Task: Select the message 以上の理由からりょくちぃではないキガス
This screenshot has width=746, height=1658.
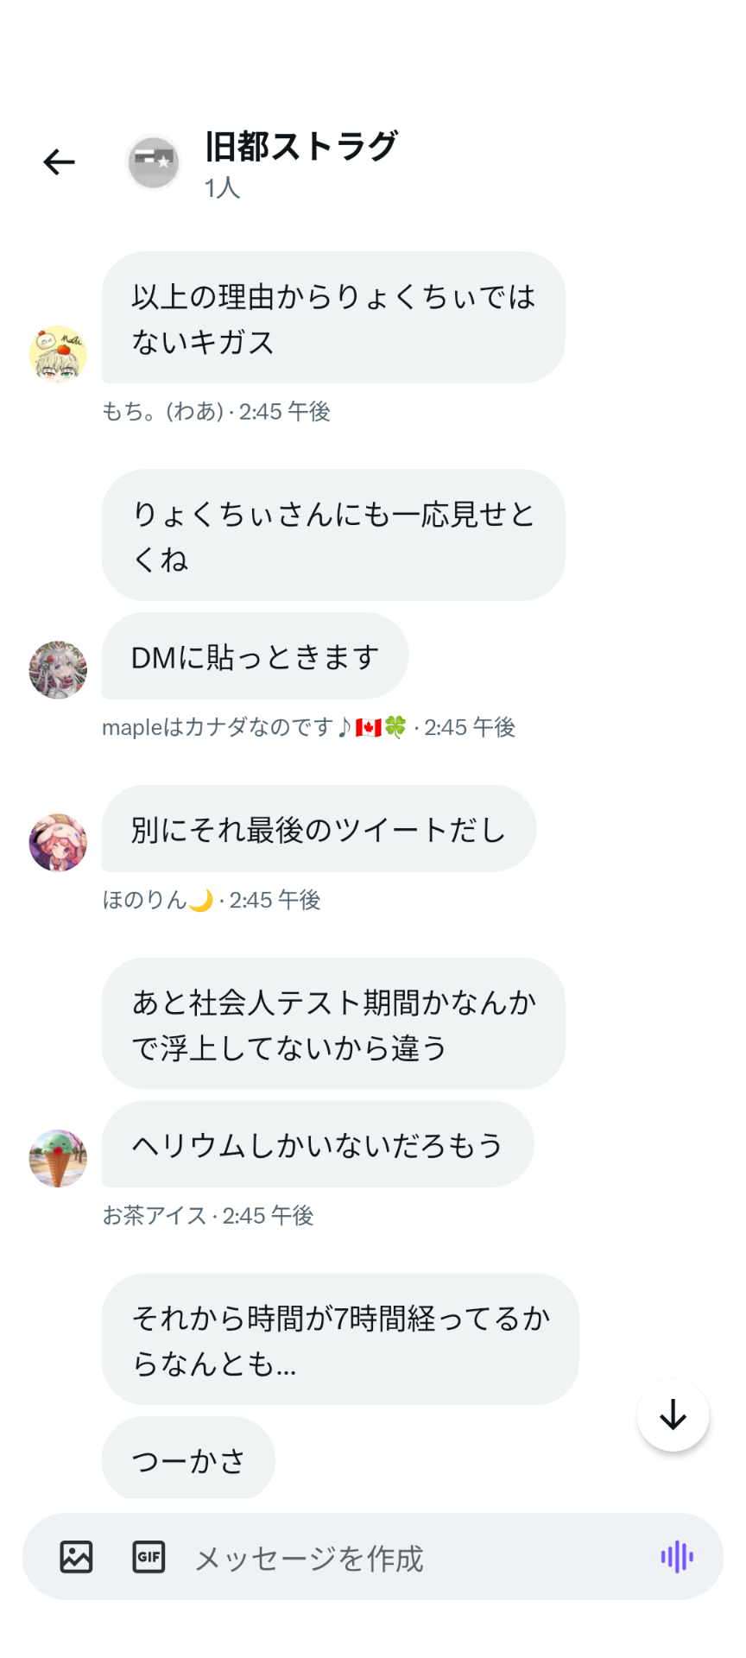Action: [333, 318]
